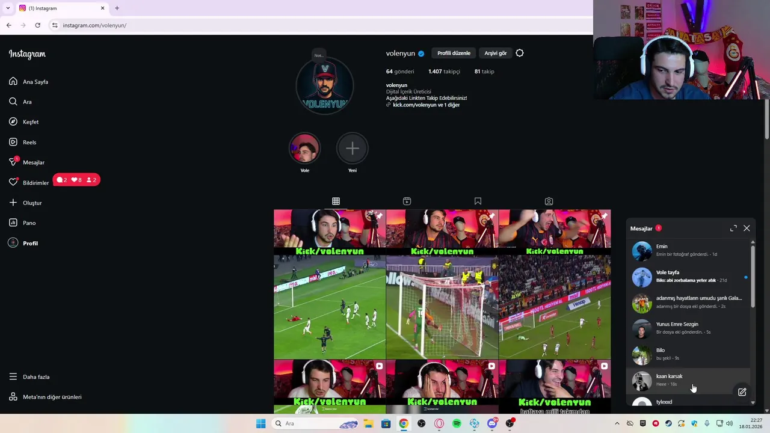770x433 pixels.
Task: Select the posts grid tab
Action: 336,201
